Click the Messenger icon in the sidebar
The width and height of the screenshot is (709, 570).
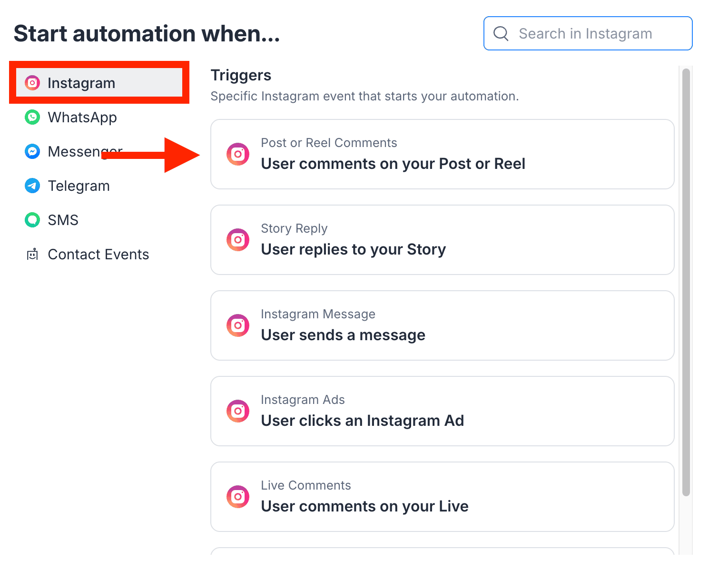point(32,151)
